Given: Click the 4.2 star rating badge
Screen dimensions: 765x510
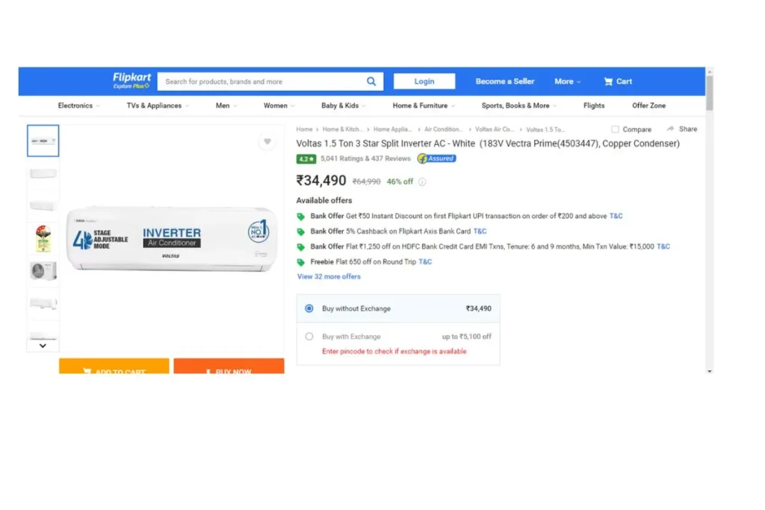Looking at the screenshot, I should pyautogui.click(x=306, y=159).
